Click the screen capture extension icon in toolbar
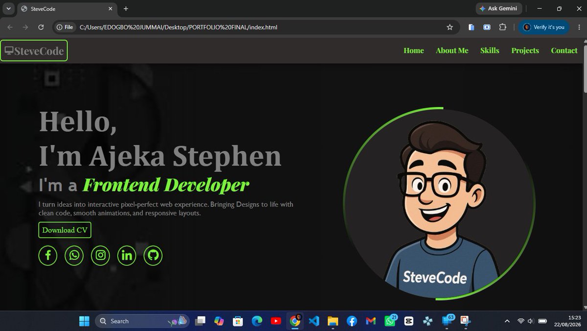The height and width of the screenshot is (331, 587). click(487, 27)
